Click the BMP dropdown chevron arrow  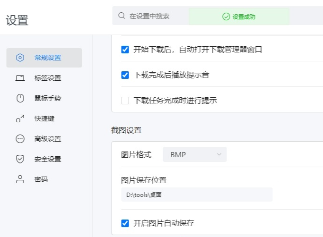tap(219, 154)
